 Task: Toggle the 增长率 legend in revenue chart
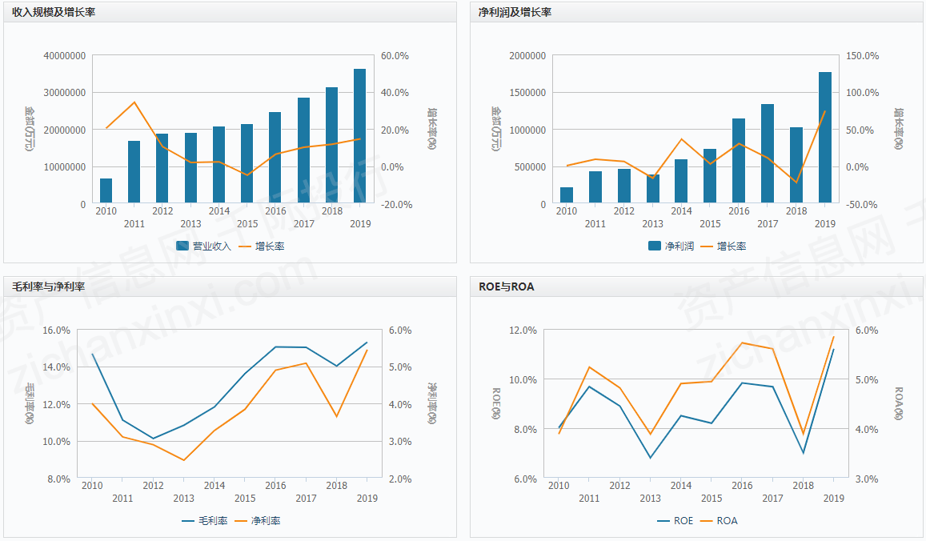(x=262, y=246)
